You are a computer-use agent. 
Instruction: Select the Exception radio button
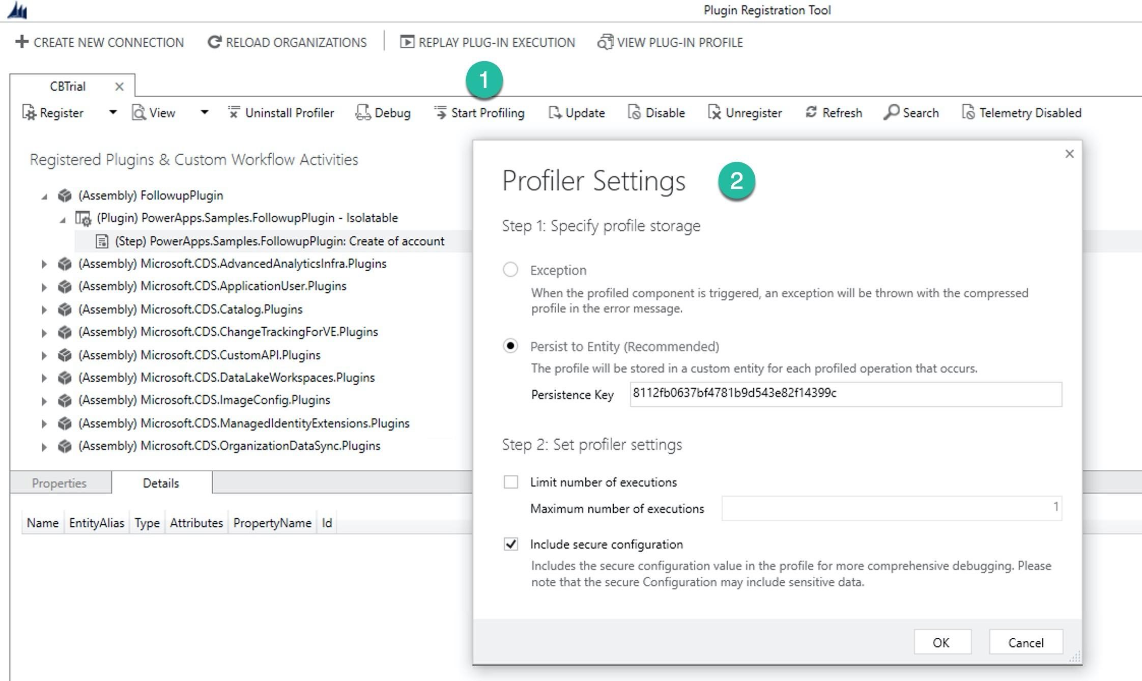tap(510, 269)
